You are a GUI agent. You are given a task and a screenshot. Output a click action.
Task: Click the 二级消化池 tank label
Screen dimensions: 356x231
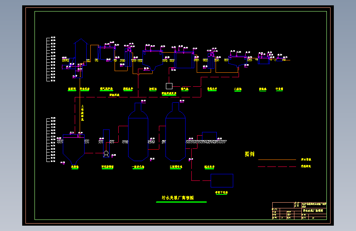tap(176, 167)
